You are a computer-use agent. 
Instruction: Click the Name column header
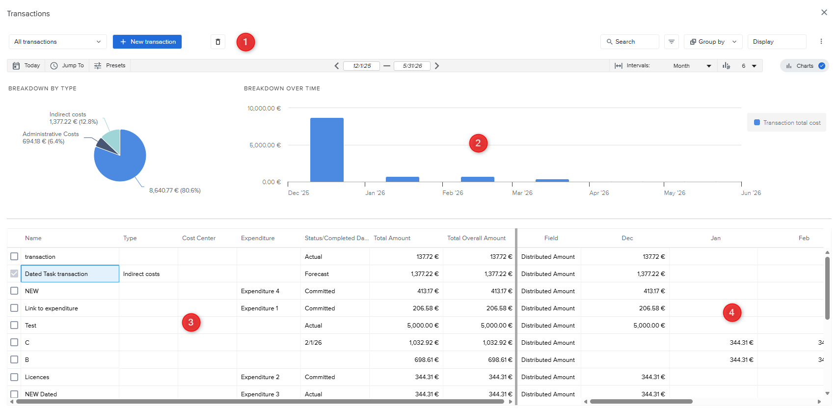tap(33, 238)
